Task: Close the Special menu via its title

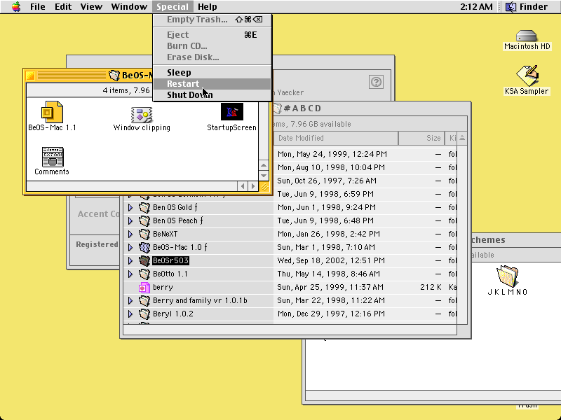Action: pyautogui.click(x=173, y=7)
